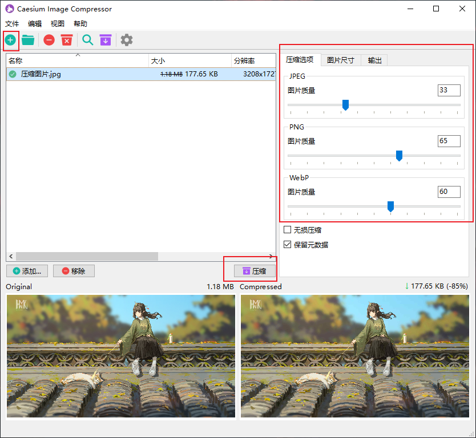Clear the list with the red trash icon
Image resolution: width=476 pixels, height=438 pixels.
click(67, 40)
